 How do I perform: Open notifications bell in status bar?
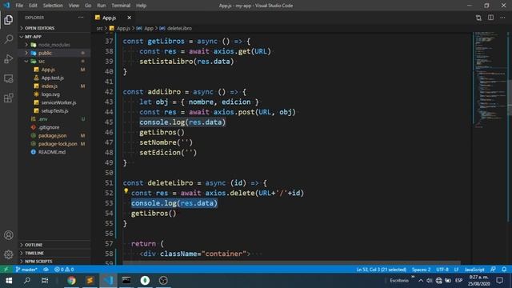pos(504,270)
